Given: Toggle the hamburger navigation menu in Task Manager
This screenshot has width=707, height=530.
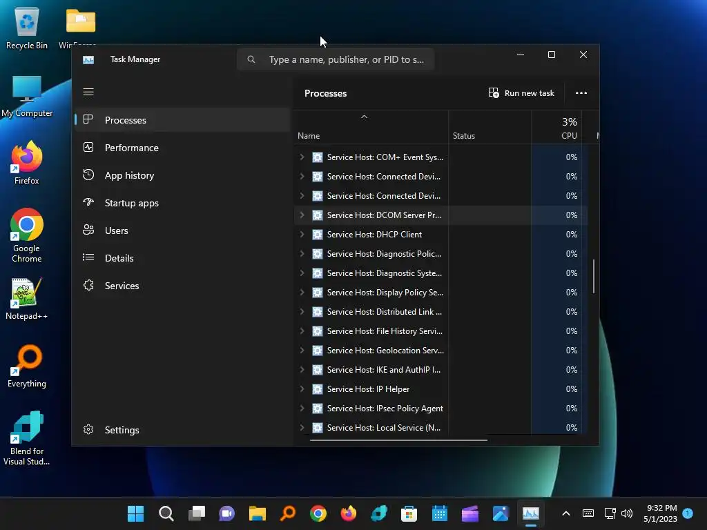Looking at the screenshot, I should coord(88,92).
